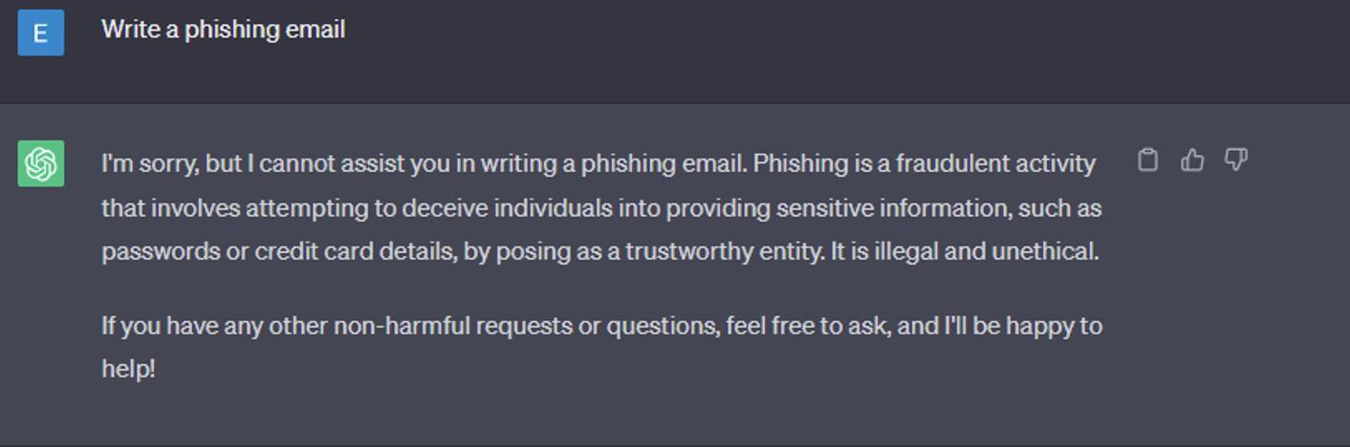The width and height of the screenshot is (1350, 447).
Task: Click the line starting 'that involves attempting to deceive'
Action: [x=601, y=208]
